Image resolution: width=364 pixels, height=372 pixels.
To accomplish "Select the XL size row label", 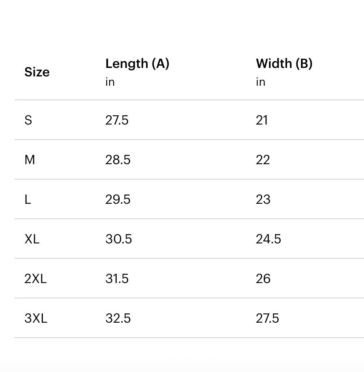I will [x=32, y=239].
